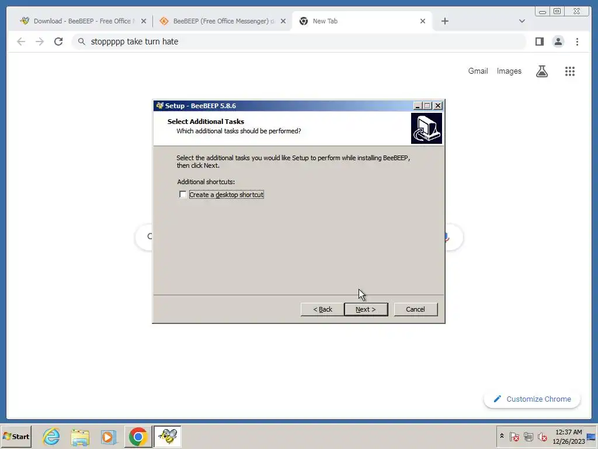This screenshot has width=598, height=449.
Task: Toggle the Chrome side panel
Action: [539, 42]
